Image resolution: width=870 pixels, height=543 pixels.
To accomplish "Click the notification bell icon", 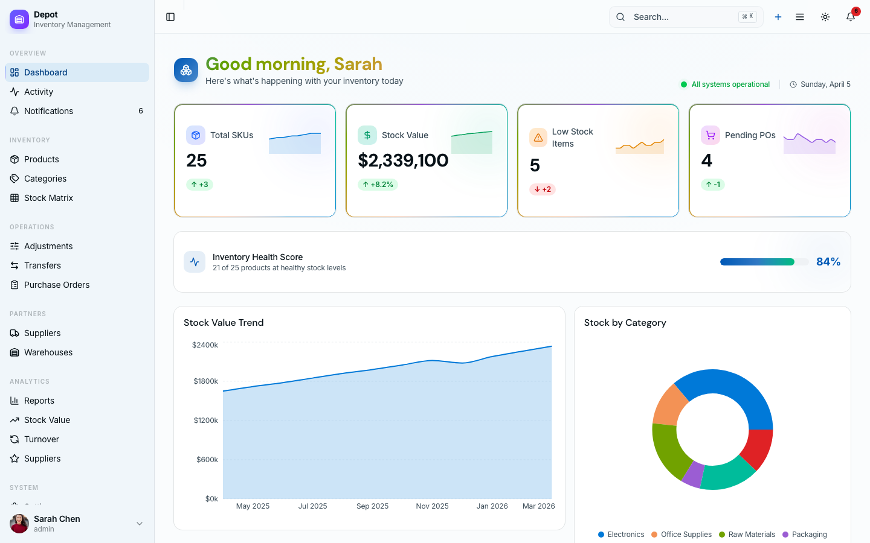I will pyautogui.click(x=850, y=17).
